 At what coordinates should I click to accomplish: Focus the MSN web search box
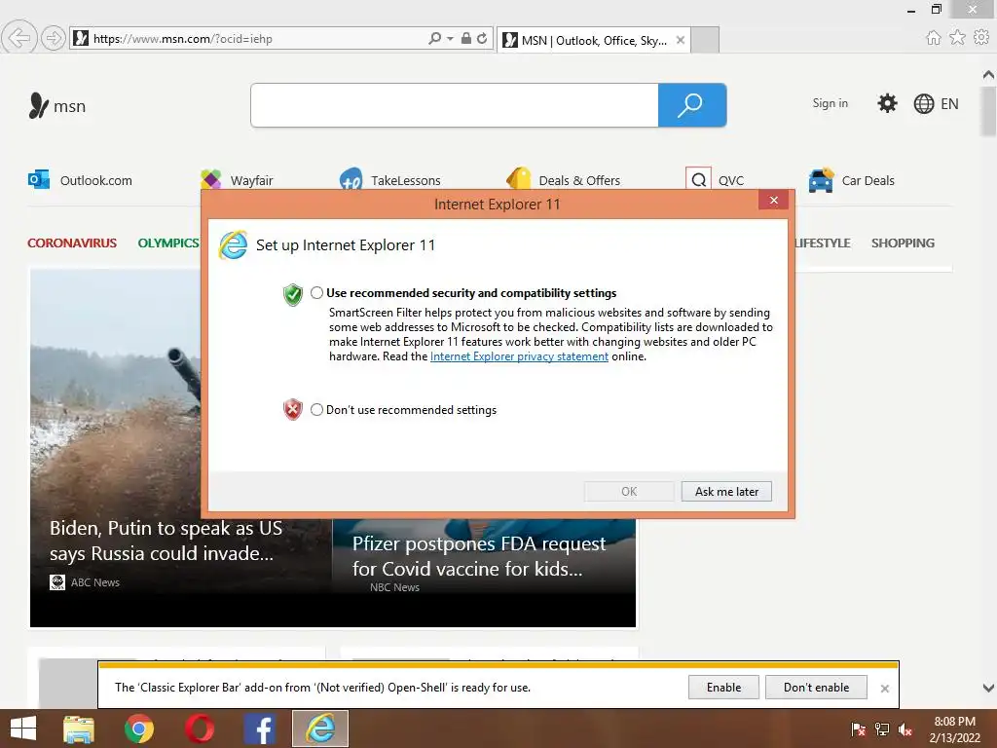click(x=455, y=105)
